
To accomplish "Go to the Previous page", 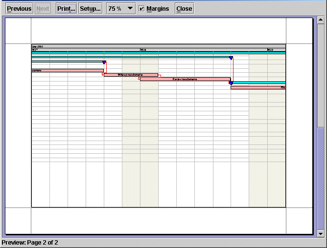I will pos(19,8).
